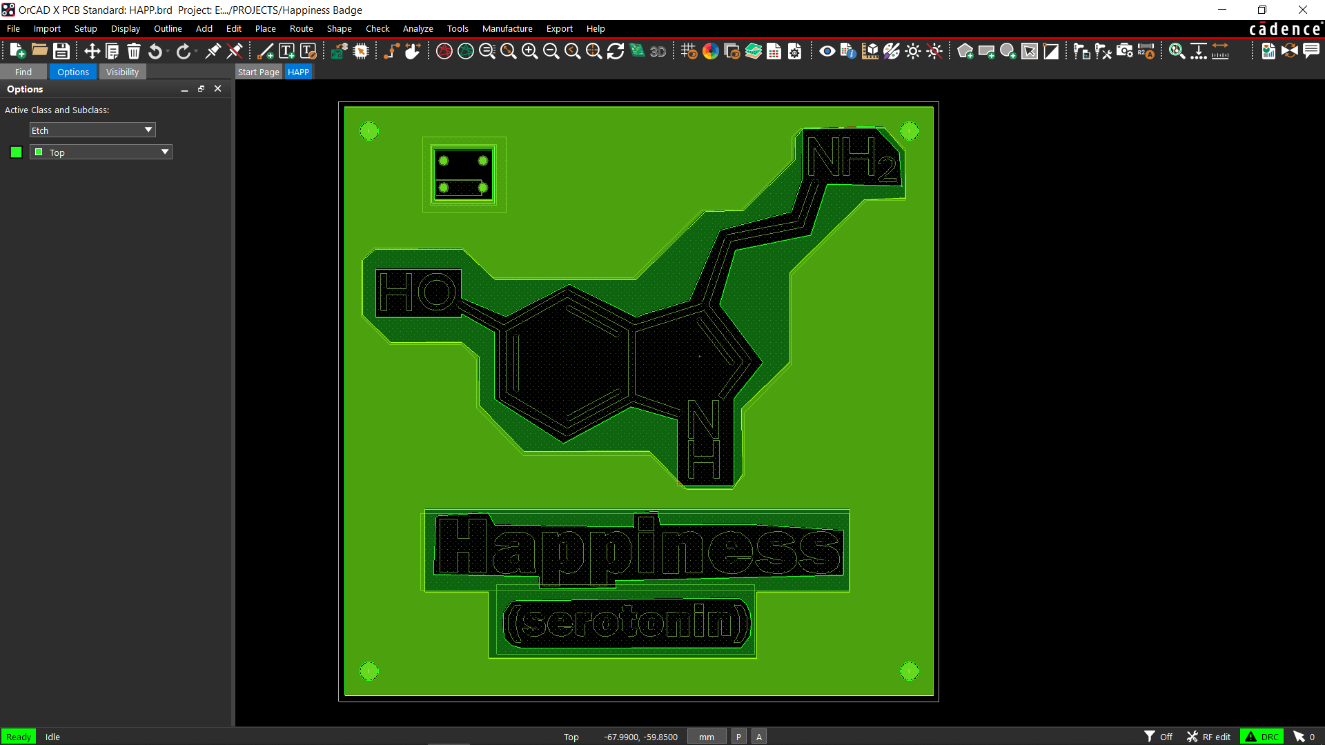Open the Analyze menu

click(418, 28)
